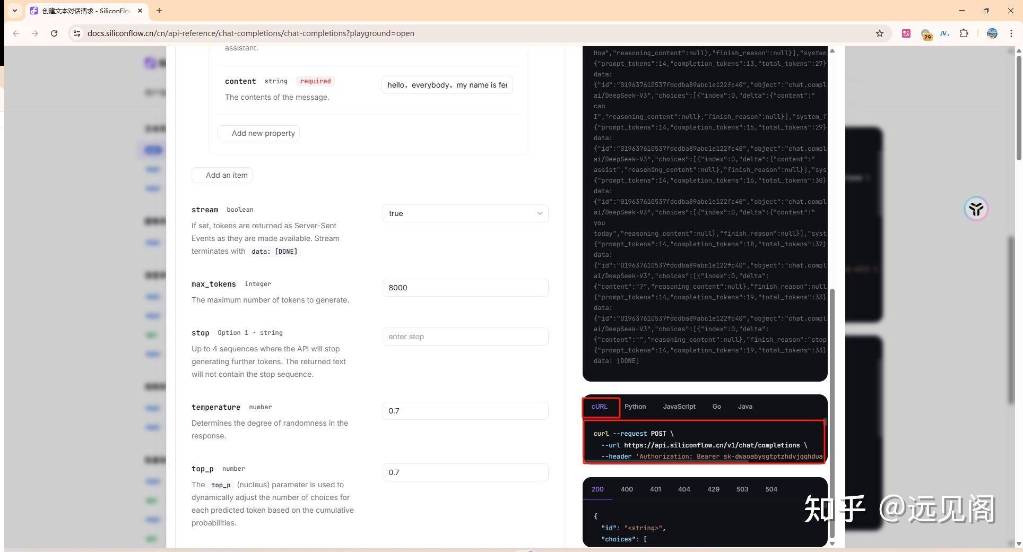Image resolution: width=1023 pixels, height=552 pixels.
Task: Open the tab search dropdown arrow
Action: coord(15,11)
